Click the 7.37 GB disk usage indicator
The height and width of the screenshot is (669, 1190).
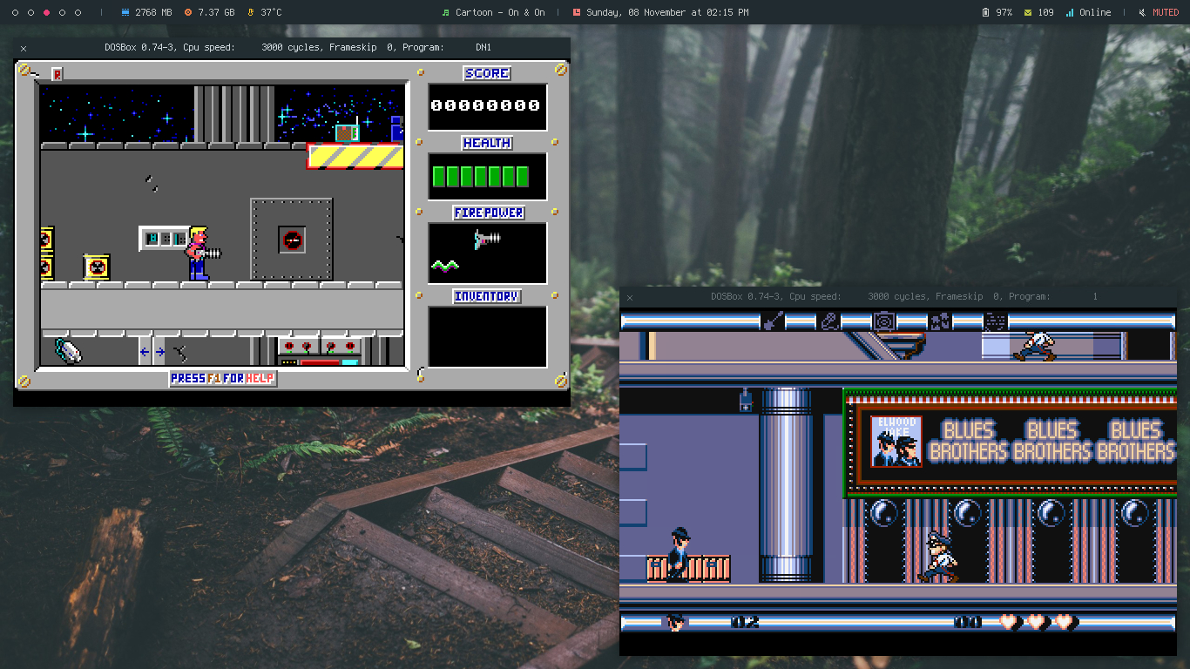[209, 12]
